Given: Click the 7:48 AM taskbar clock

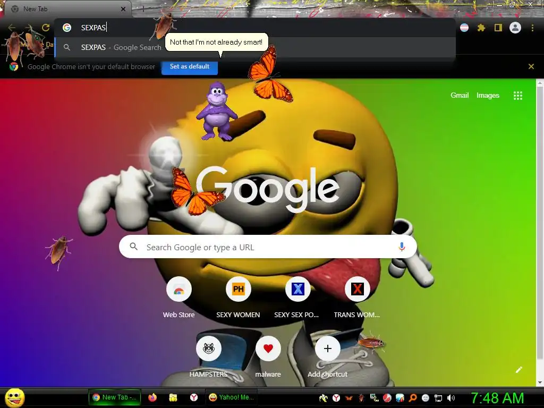Looking at the screenshot, I should click(x=497, y=398).
